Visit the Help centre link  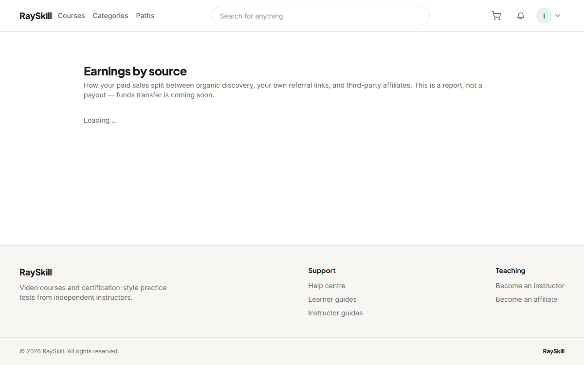(327, 286)
